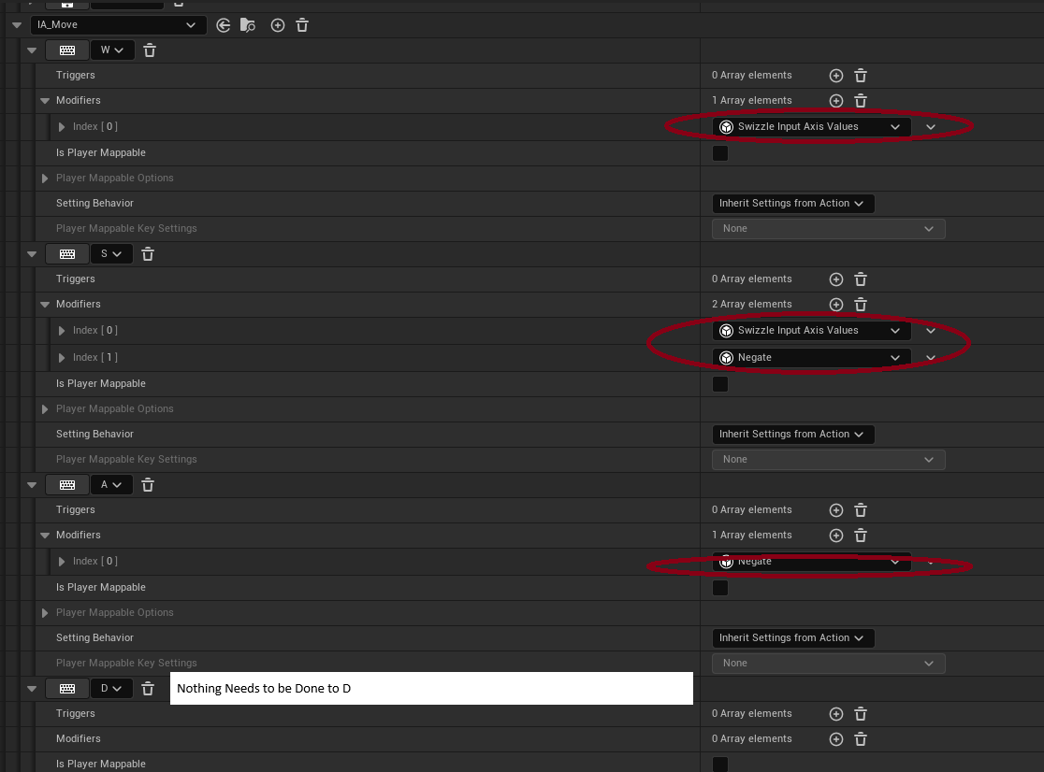1044x772 pixels.
Task: Browse to IA_Move asset in content browser
Action: tap(248, 25)
